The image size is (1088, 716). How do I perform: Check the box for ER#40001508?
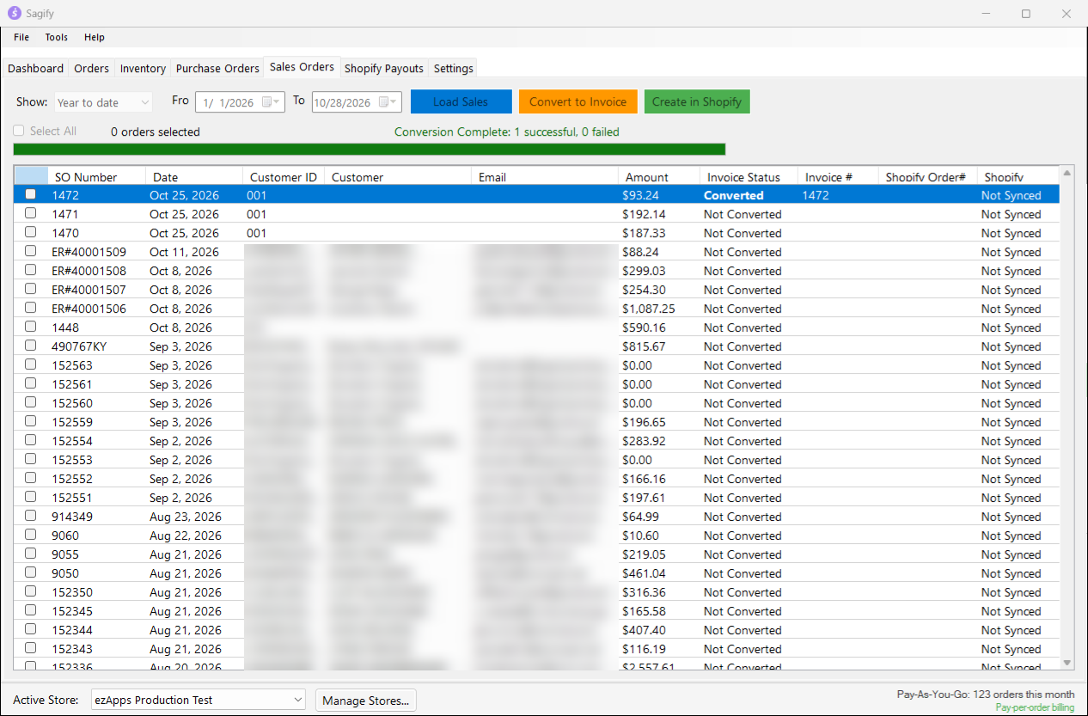click(x=31, y=271)
